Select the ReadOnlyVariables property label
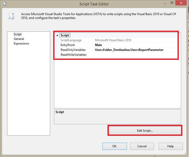Viewport: 189px width, 157px height. (73, 50)
